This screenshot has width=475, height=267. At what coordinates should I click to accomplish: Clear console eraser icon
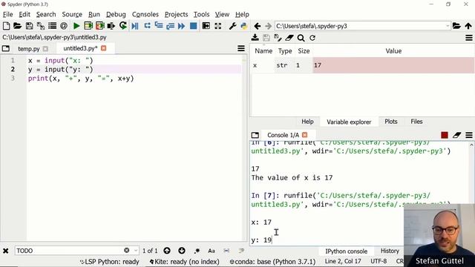pos(457,135)
